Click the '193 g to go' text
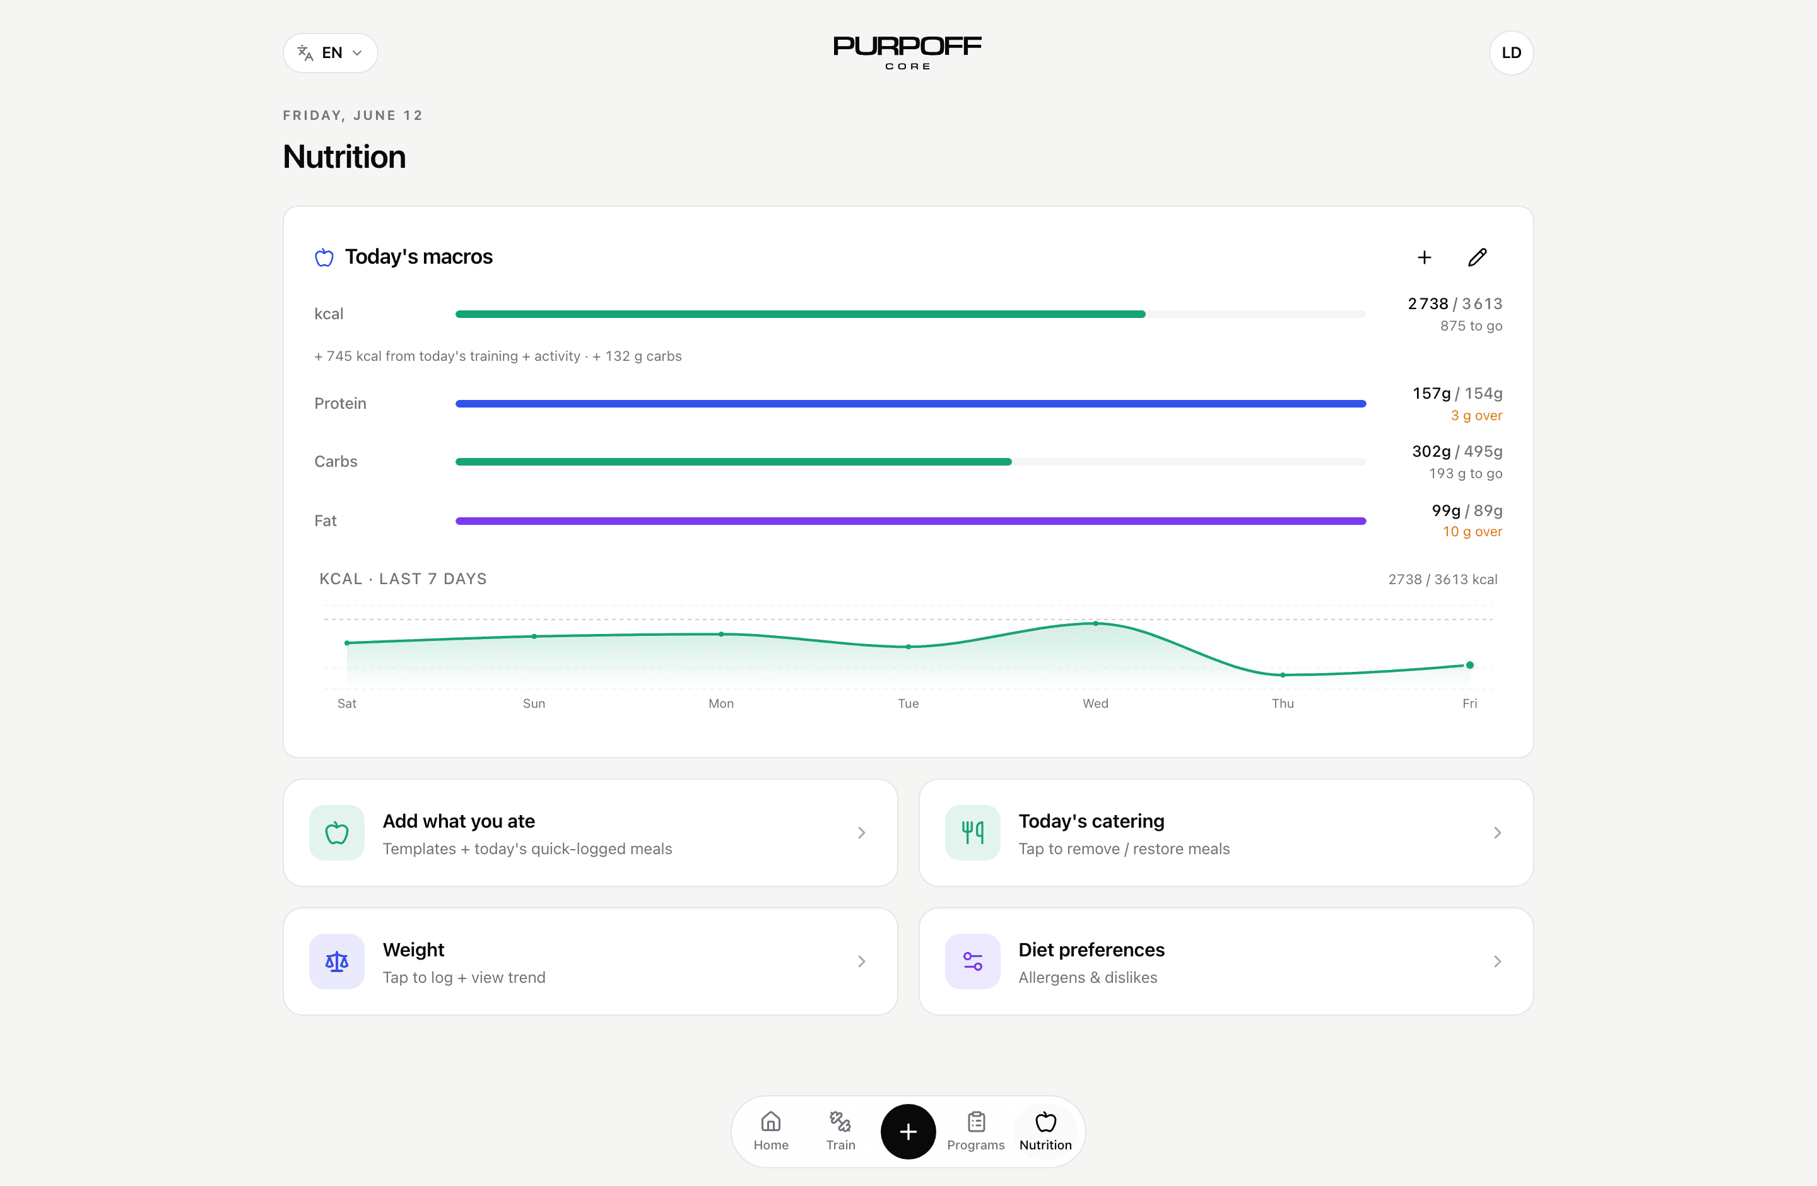Image resolution: width=1817 pixels, height=1186 pixels. tap(1465, 473)
